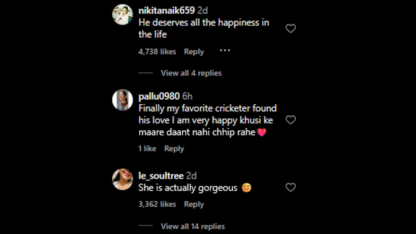Visit le_soultree username link
The width and height of the screenshot is (416, 234).
point(161,176)
